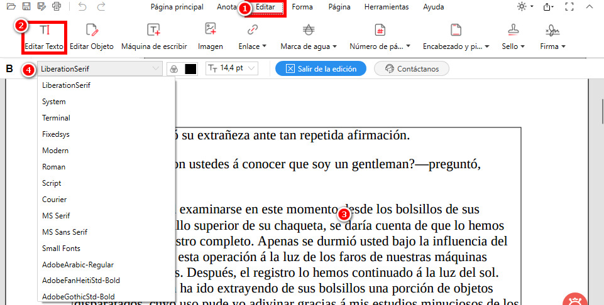This screenshot has width=604, height=305.
Task: Open the Enlace link tool
Action: pos(252,37)
